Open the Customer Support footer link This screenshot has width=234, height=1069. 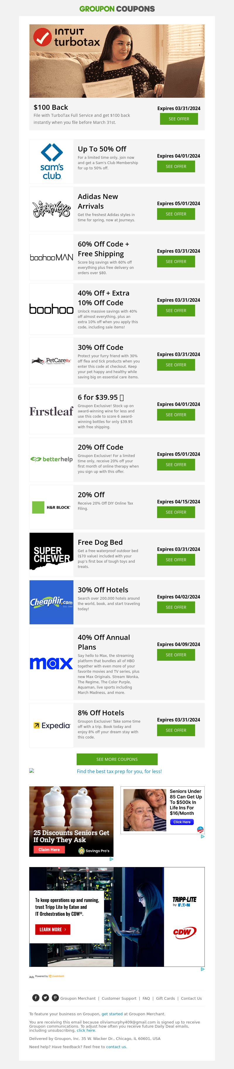[x=119, y=999]
